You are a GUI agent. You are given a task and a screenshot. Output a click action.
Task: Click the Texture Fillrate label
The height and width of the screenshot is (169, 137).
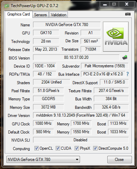tap(80, 91)
